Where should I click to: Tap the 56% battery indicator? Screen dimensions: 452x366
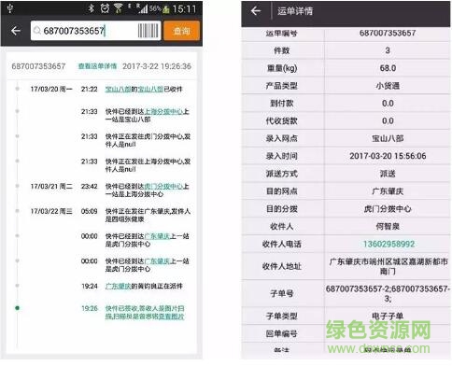point(159,8)
